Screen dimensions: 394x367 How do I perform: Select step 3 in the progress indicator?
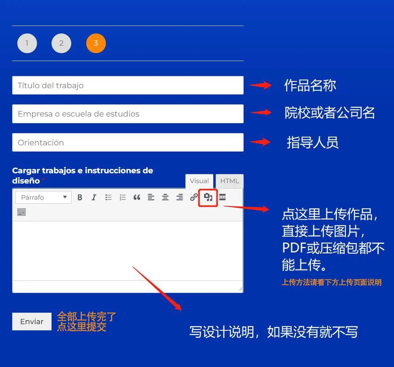[96, 43]
